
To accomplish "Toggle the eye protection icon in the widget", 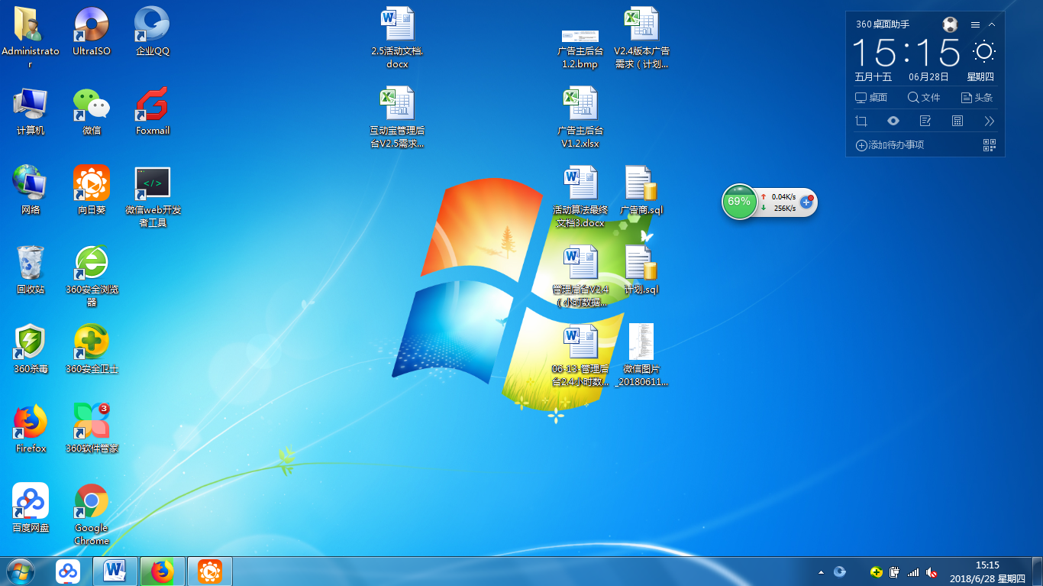I will (x=893, y=121).
